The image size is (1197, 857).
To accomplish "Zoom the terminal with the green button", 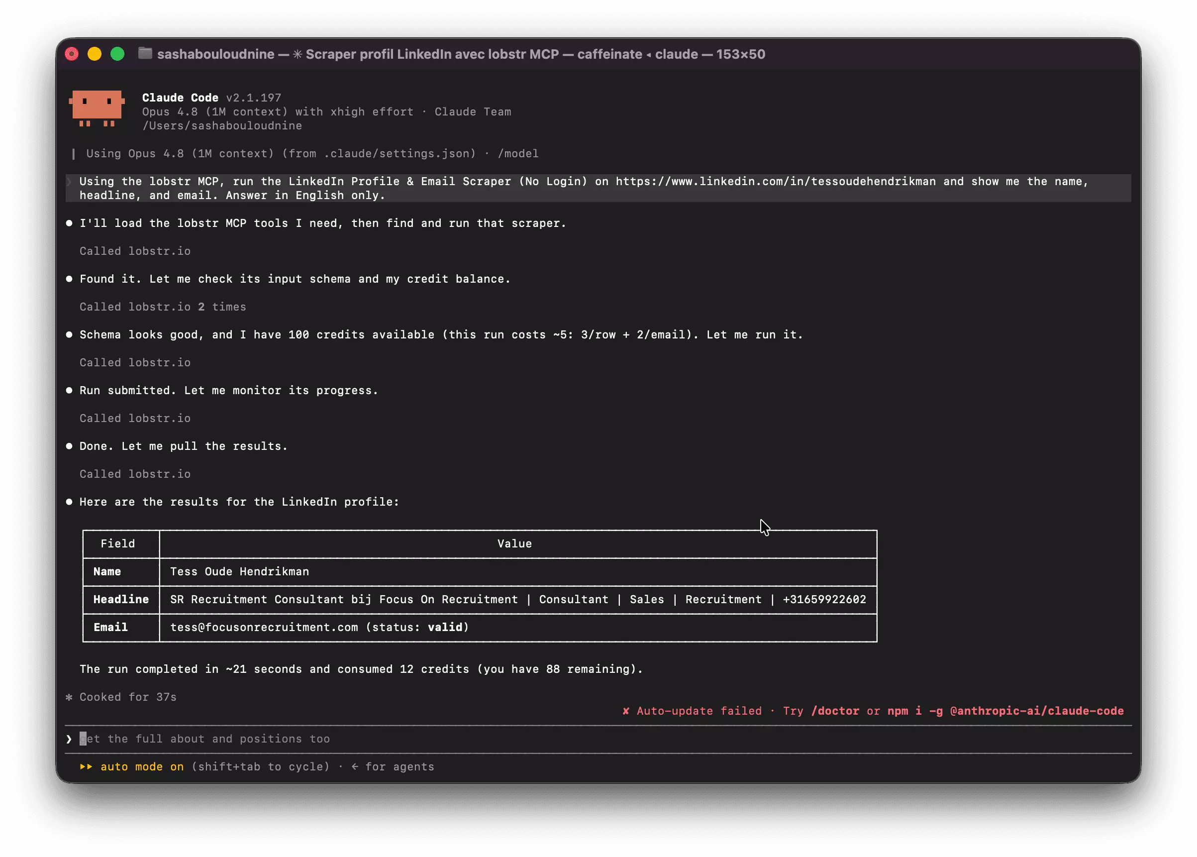I will tap(117, 54).
